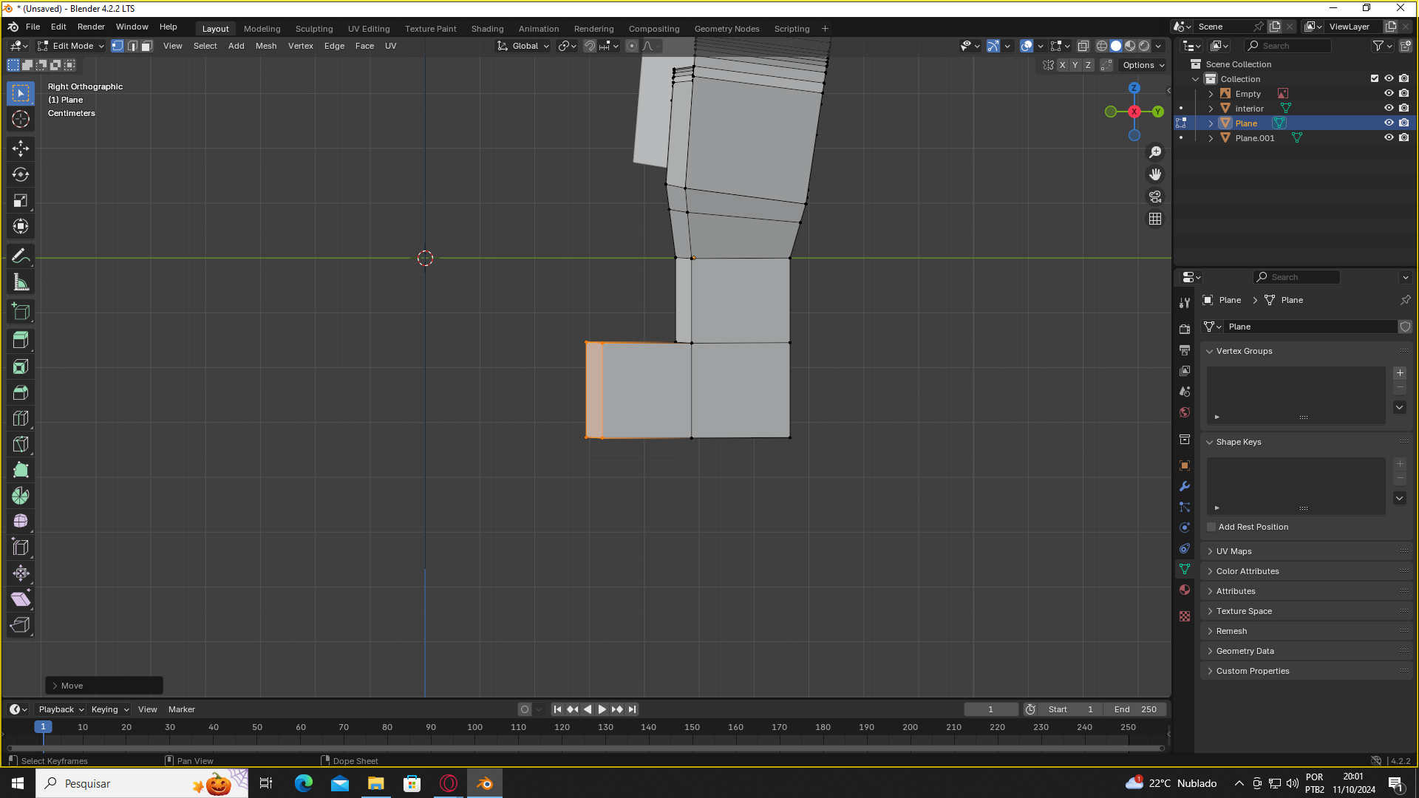The image size is (1419, 798).
Task: Open the Modifiers properties tab
Action: (1185, 486)
